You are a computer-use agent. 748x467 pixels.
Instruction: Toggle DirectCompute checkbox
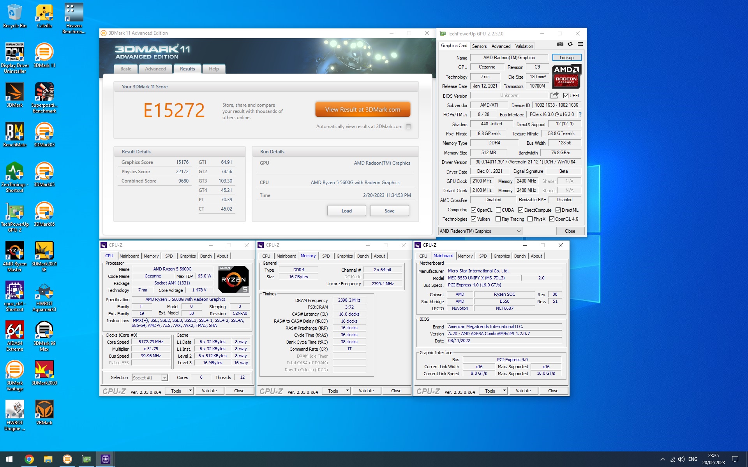[x=520, y=210]
